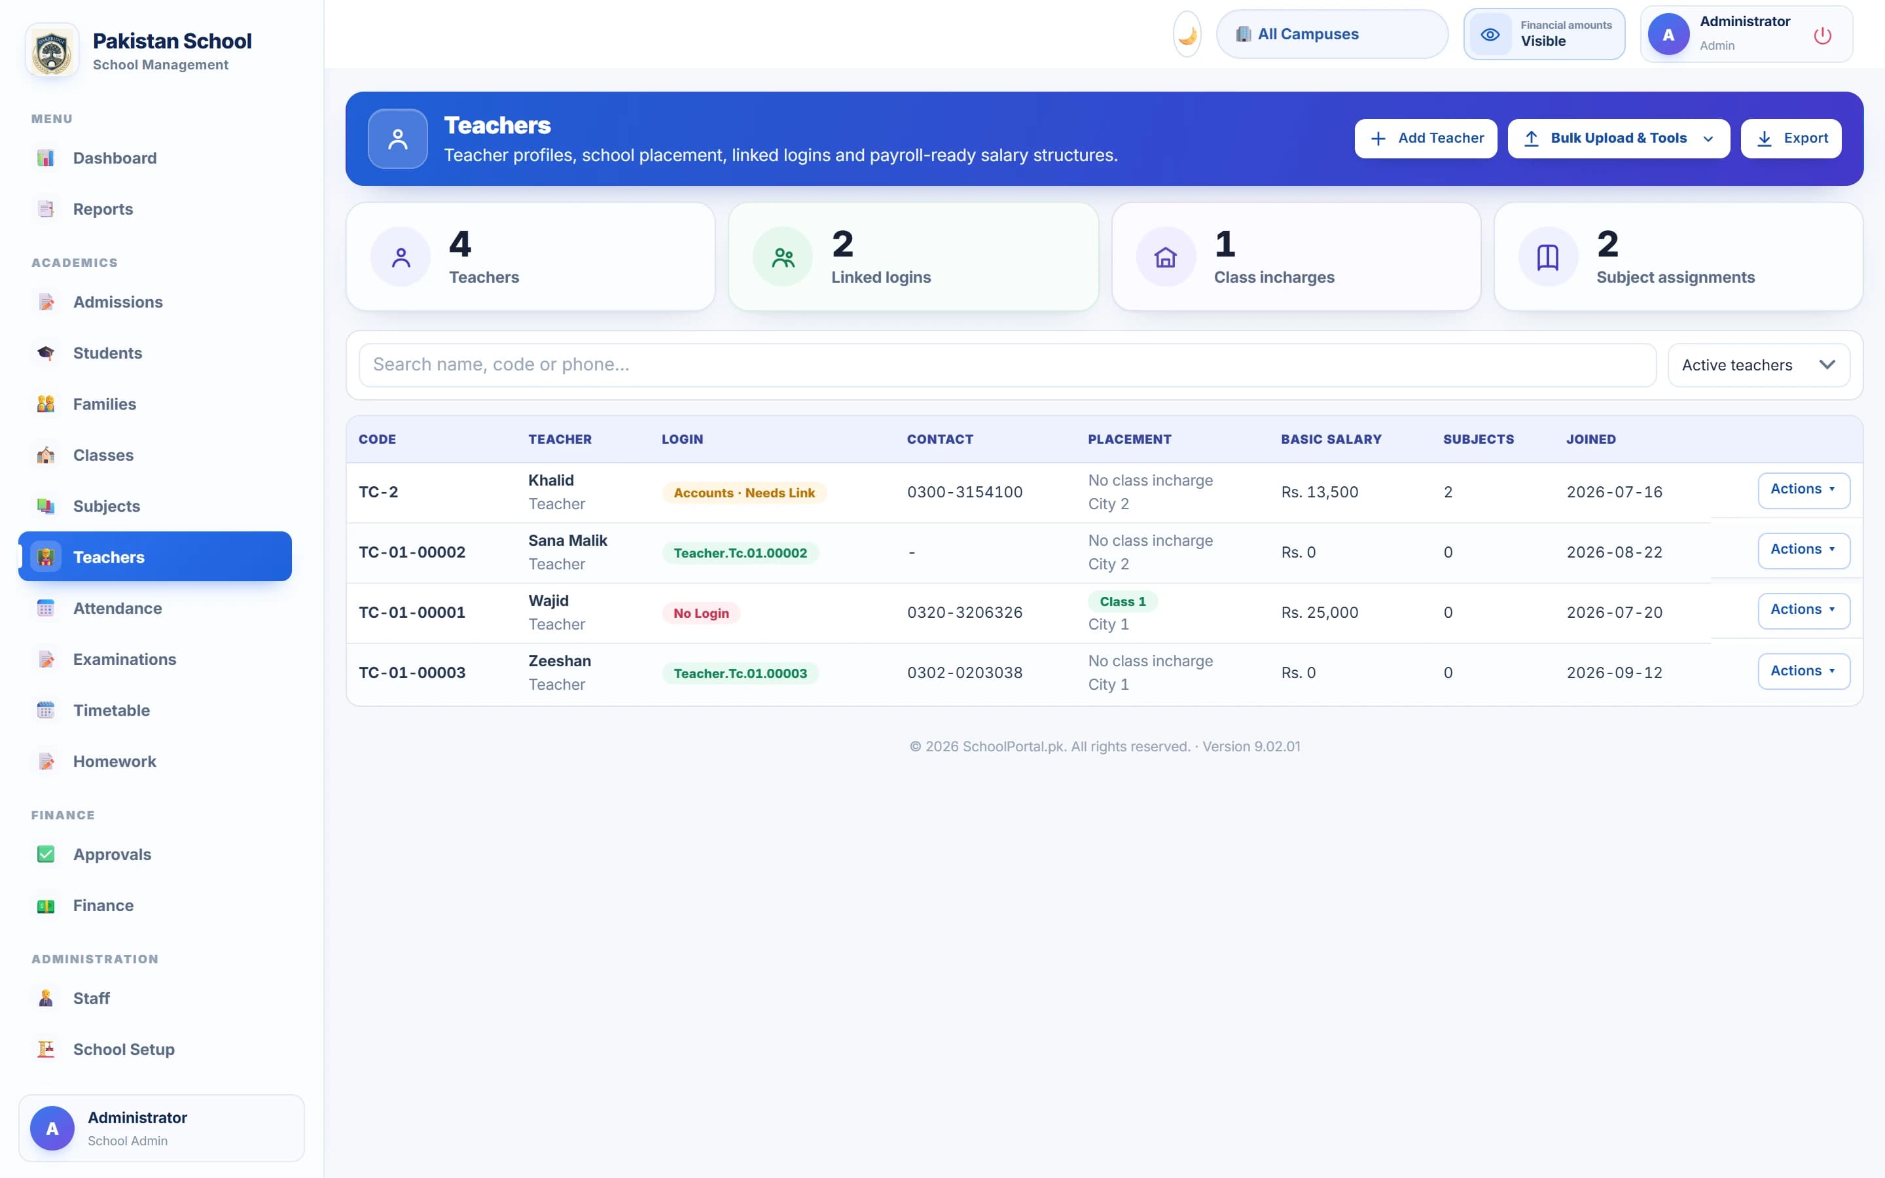This screenshot has height=1178, width=1885.
Task: Click the Finance money icon
Action: [x=46, y=905]
